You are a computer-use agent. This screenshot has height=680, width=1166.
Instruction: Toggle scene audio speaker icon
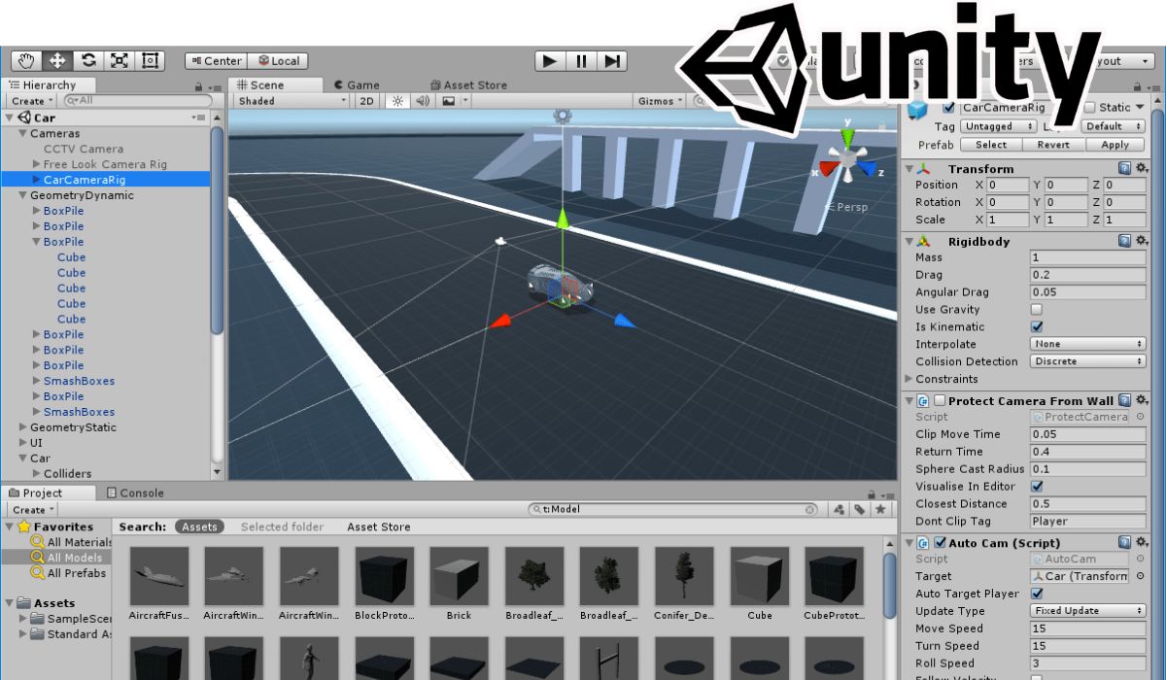tap(423, 101)
